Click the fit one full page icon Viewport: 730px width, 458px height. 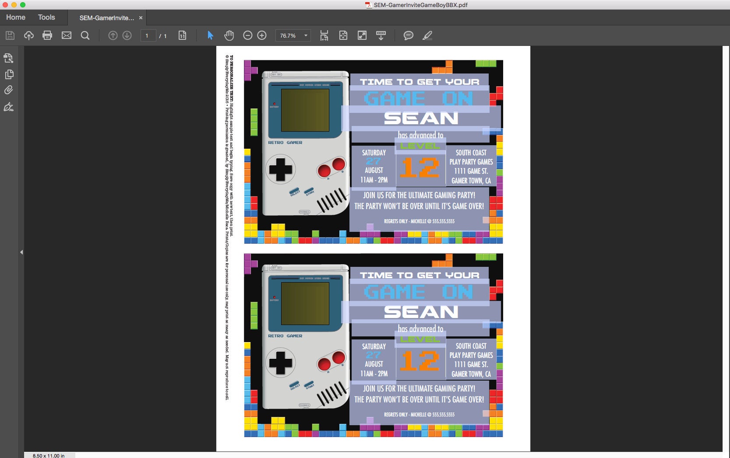343,35
